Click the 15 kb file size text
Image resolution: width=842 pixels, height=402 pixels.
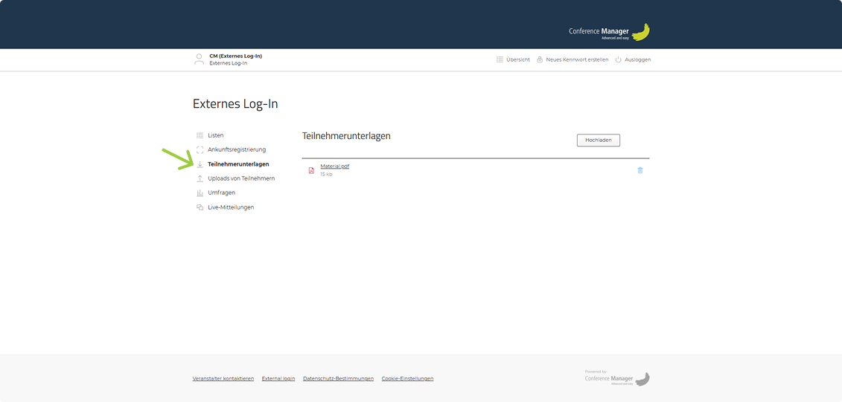tap(326, 174)
